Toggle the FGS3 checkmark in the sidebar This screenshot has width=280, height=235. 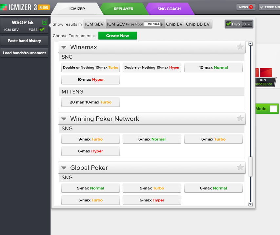[x=42, y=29]
